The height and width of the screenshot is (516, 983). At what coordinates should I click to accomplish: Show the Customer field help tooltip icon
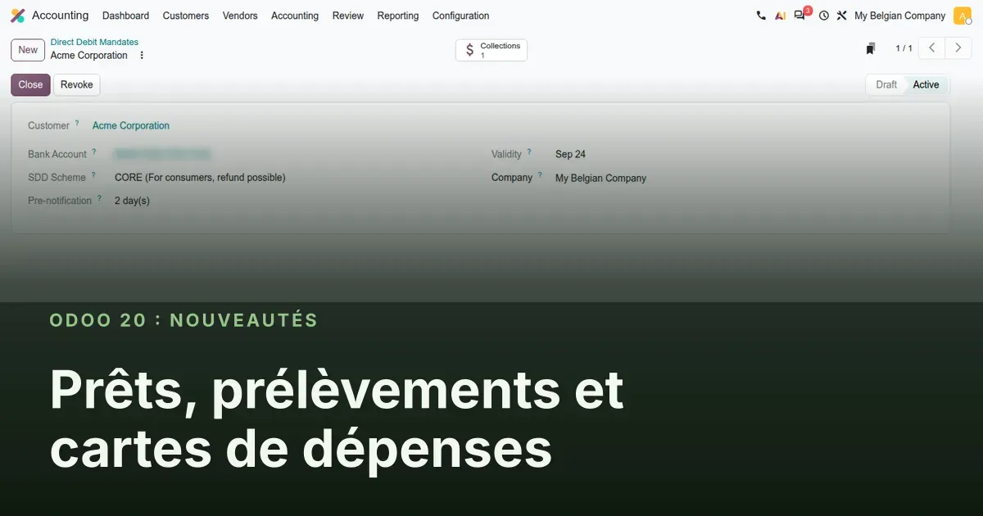[77, 123]
